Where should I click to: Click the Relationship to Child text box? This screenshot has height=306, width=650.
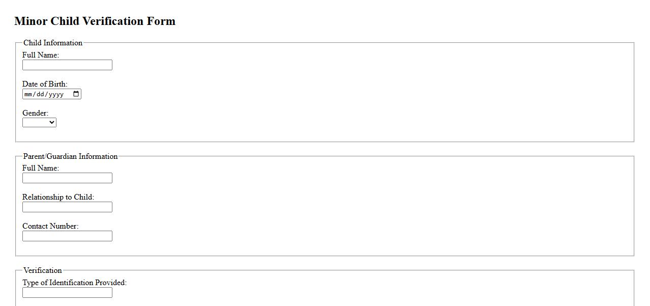click(x=67, y=207)
